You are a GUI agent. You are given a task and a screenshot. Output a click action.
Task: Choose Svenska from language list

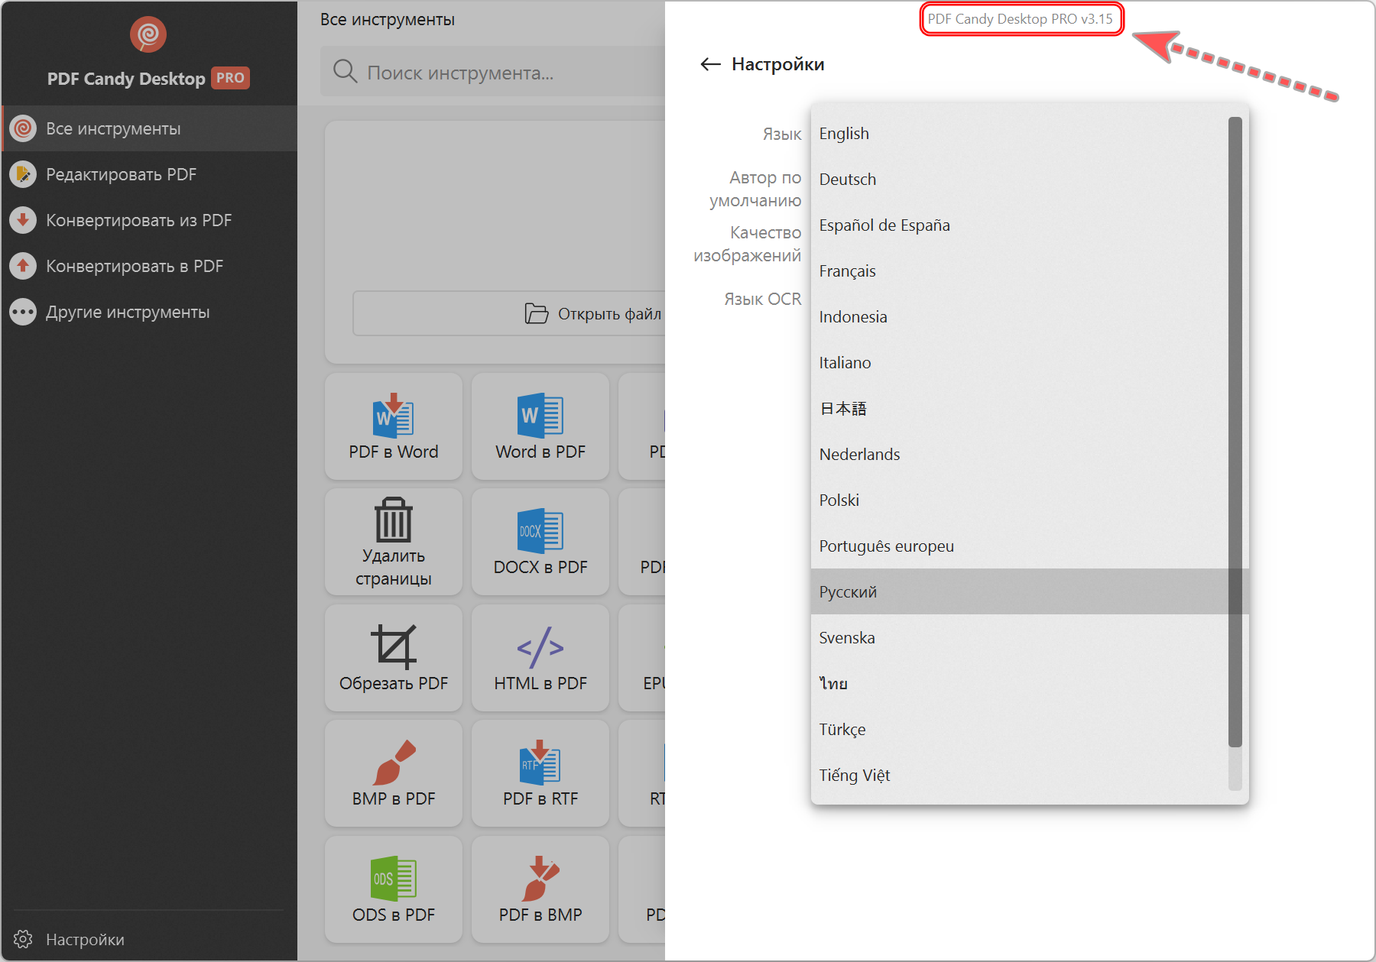[1020, 637]
